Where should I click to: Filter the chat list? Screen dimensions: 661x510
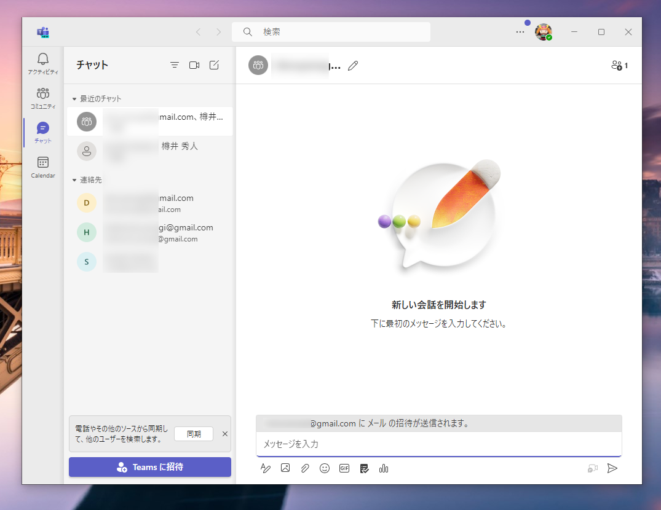174,65
